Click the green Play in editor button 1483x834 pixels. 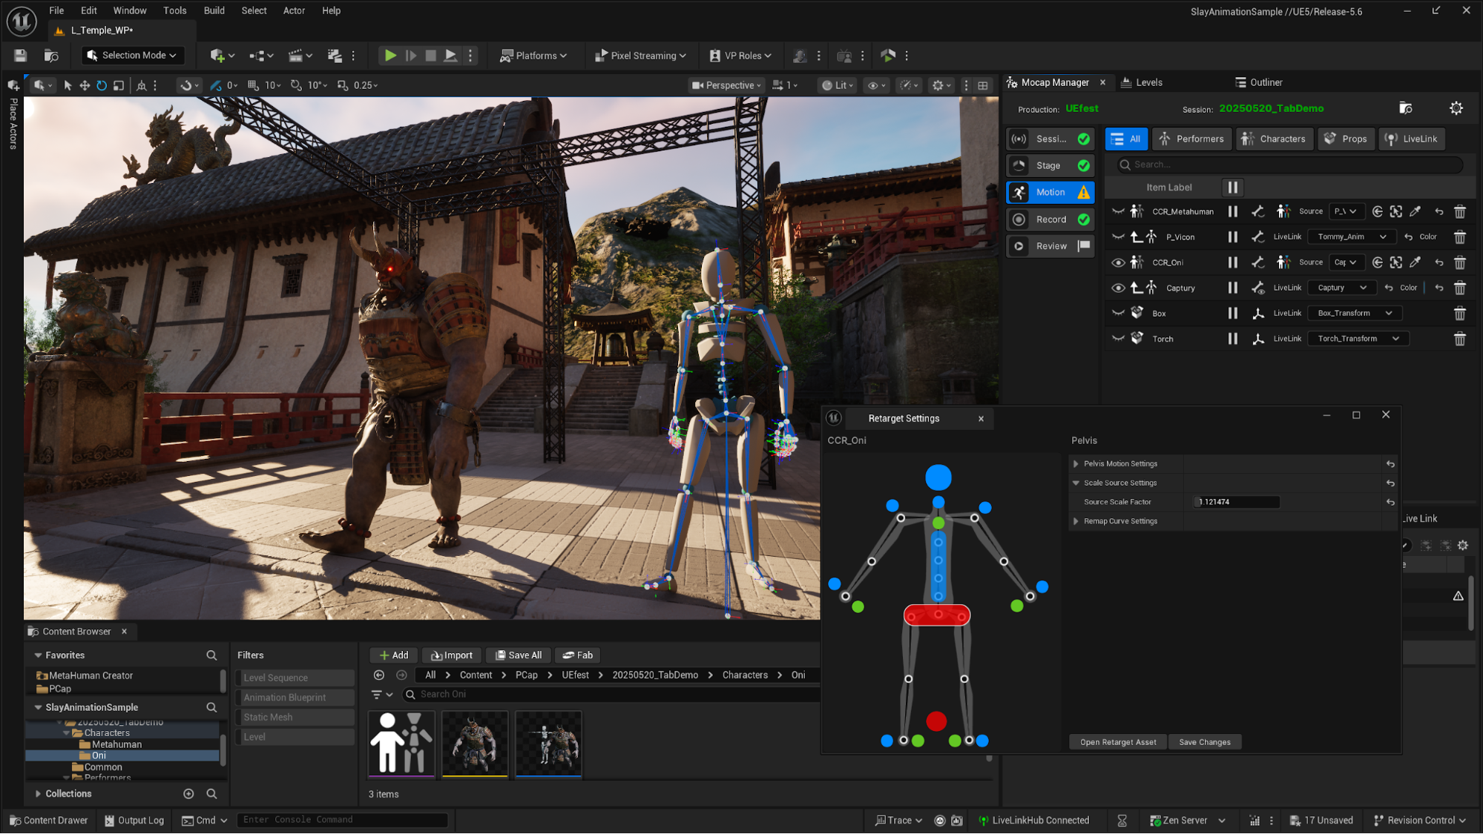tap(390, 56)
